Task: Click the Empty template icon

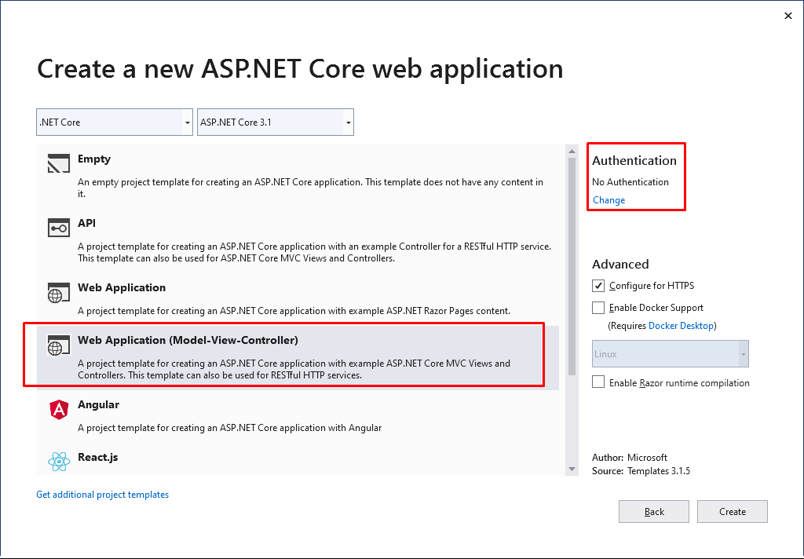Action: pyautogui.click(x=59, y=163)
